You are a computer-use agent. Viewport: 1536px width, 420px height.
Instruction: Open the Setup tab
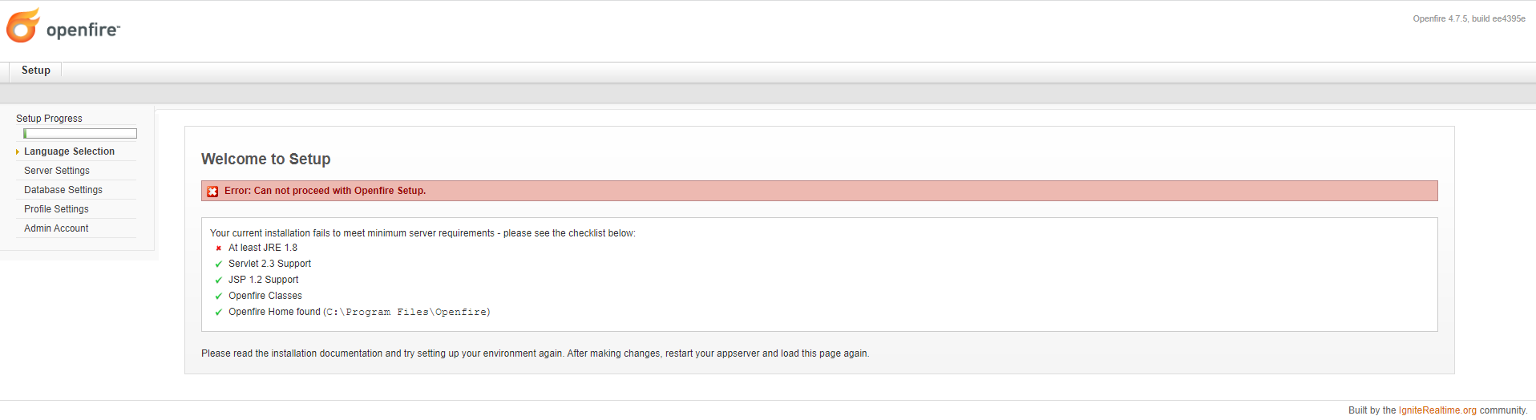pyautogui.click(x=36, y=71)
